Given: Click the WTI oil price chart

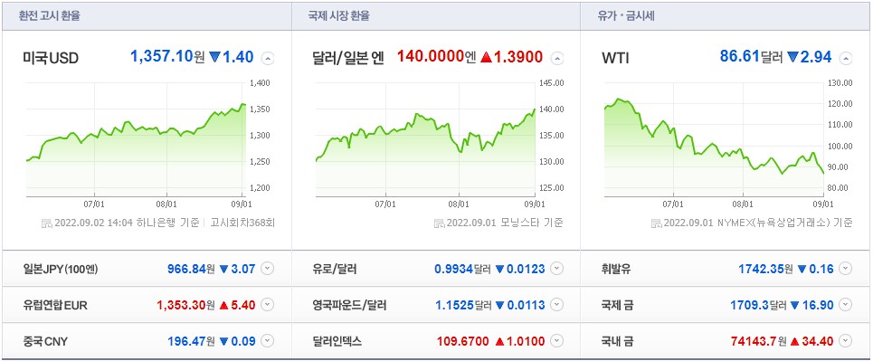Looking at the screenshot, I should coord(715,139).
